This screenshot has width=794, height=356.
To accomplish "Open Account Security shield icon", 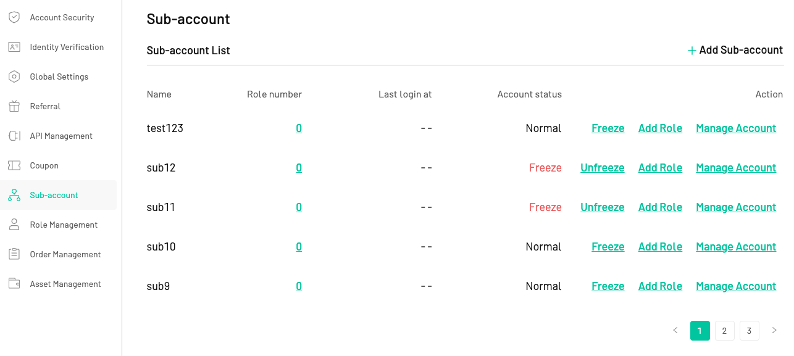I will tap(14, 17).
